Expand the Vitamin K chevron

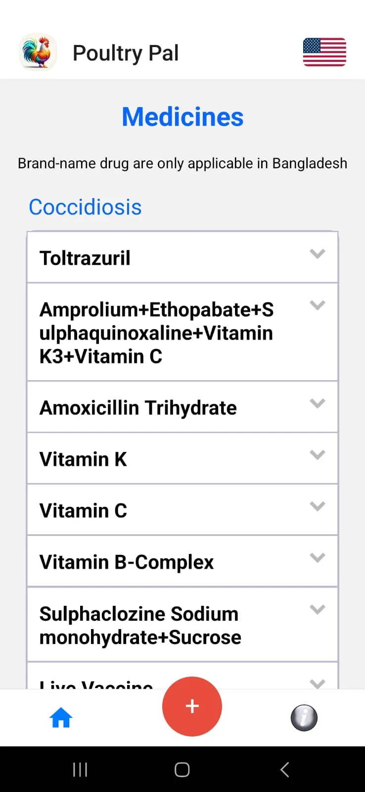click(317, 454)
